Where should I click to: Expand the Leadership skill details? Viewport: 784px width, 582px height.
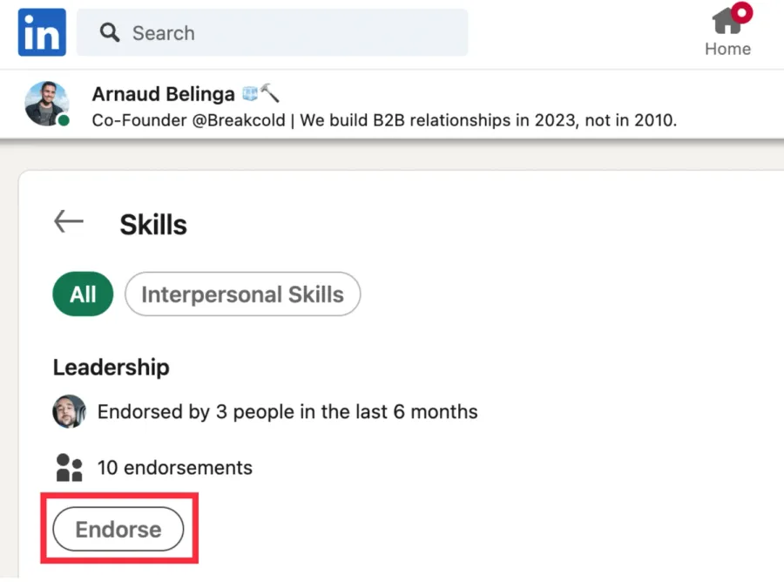click(x=111, y=367)
